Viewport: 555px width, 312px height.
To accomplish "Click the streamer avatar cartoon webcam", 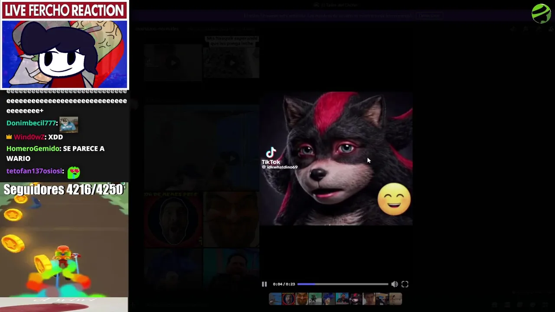I will (65, 54).
